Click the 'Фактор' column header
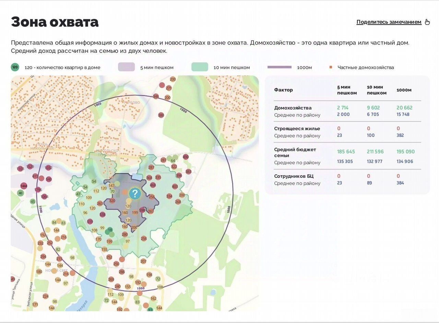 tap(283, 90)
